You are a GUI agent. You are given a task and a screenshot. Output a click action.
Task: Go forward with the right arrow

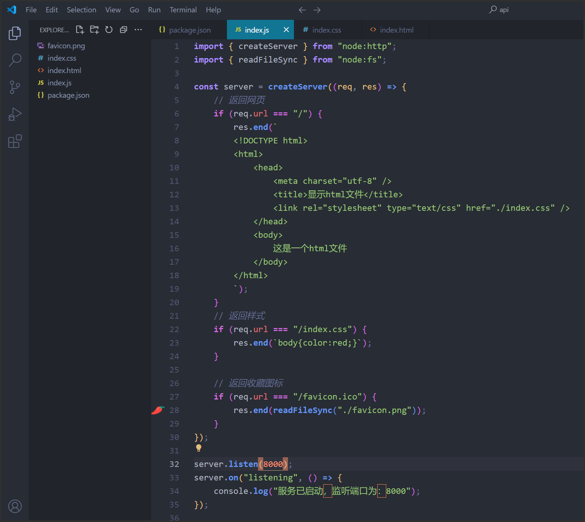coord(317,10)
